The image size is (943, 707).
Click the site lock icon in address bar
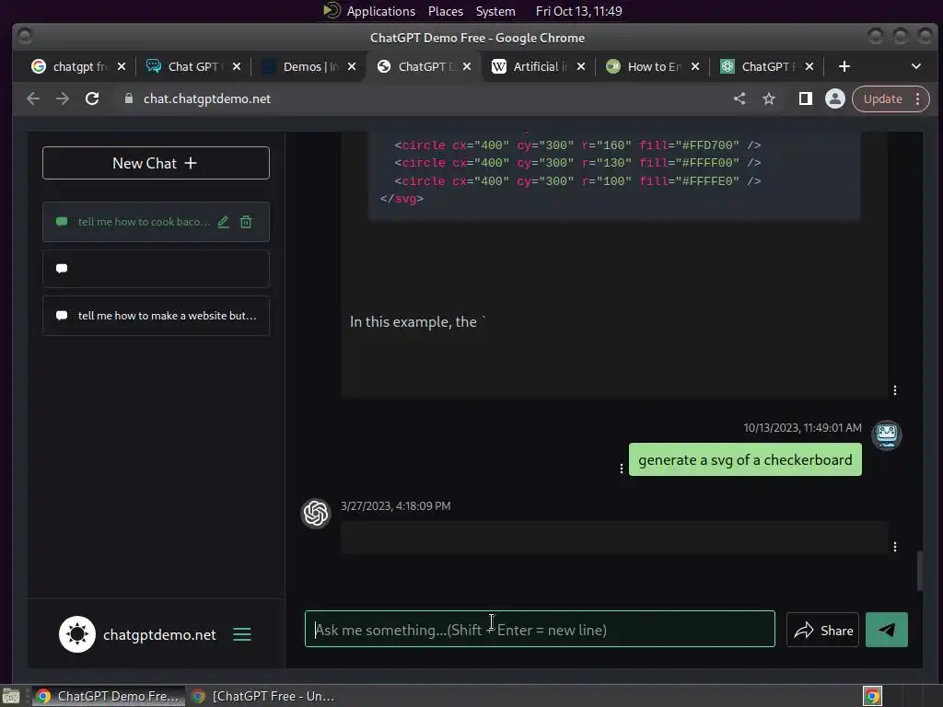[128, 99]
